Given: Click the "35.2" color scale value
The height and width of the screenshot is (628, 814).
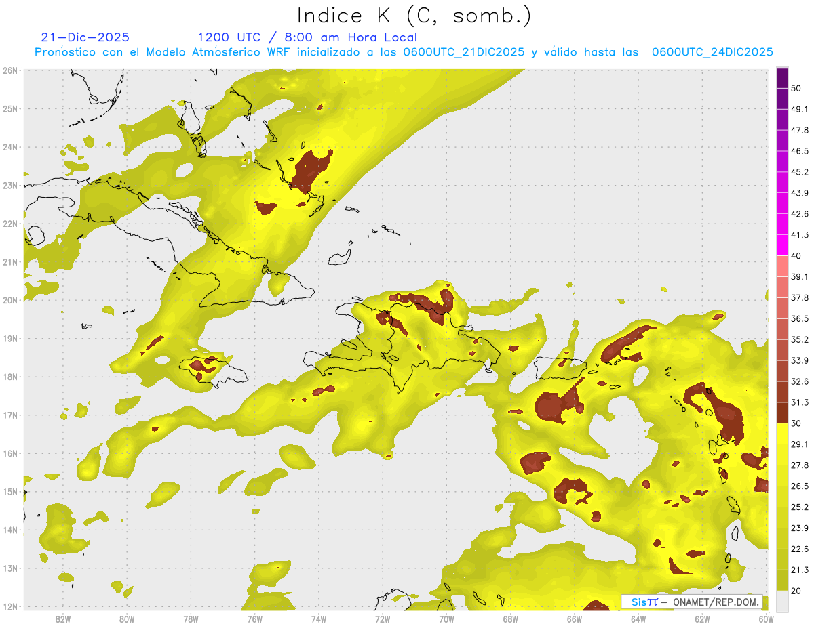Looking at the screenshot, I should point(800,339).
